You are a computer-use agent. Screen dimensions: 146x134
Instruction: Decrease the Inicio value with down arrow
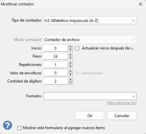[71, 50]
